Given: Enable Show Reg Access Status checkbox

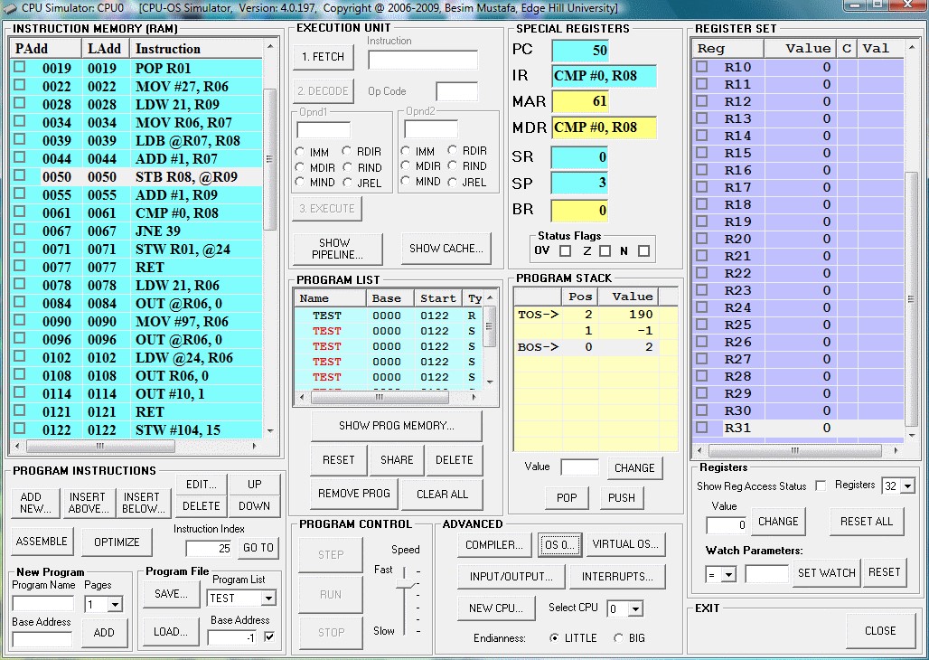Looking at the screenshot, I should click(821, 486).
